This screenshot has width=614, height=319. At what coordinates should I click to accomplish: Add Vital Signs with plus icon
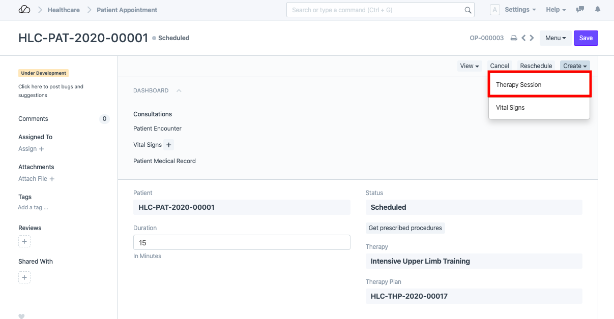(169, 145)
